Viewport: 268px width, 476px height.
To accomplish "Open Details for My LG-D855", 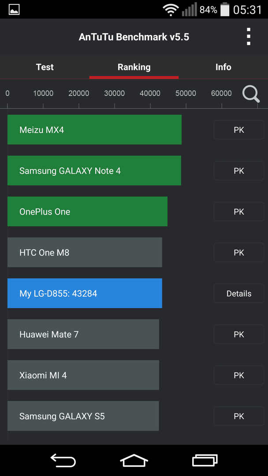I will pyautogui.click(x=239, y=293).
